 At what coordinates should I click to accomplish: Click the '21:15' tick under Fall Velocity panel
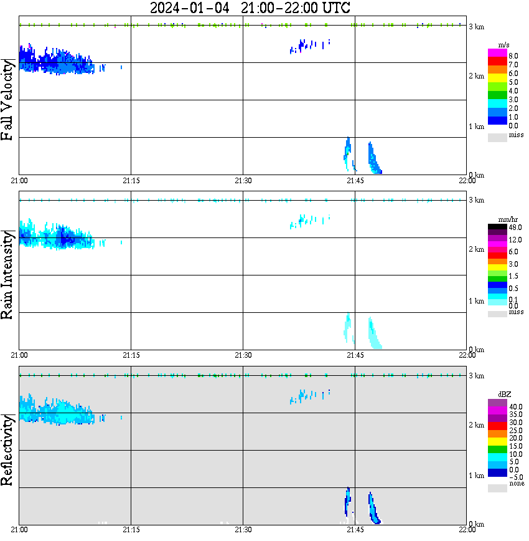[x=131, y=181]
